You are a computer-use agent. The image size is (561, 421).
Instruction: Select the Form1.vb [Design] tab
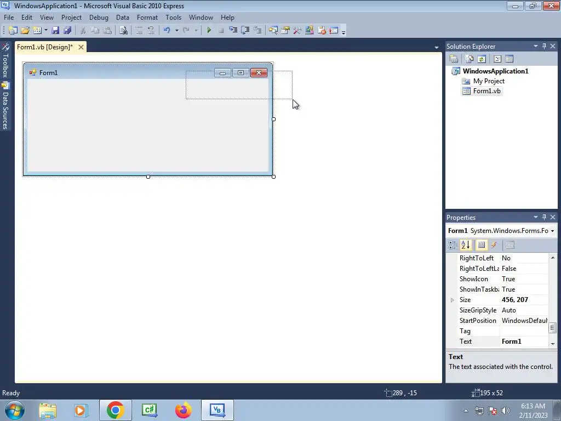click(x=45, y=47)
